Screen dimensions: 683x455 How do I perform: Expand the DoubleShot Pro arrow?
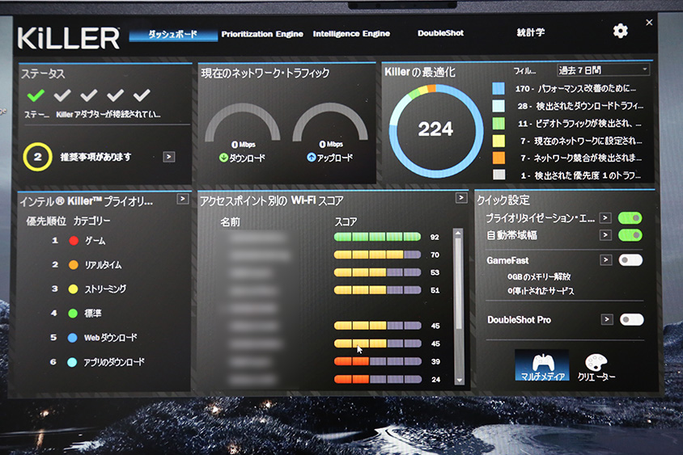coord(607,319)
